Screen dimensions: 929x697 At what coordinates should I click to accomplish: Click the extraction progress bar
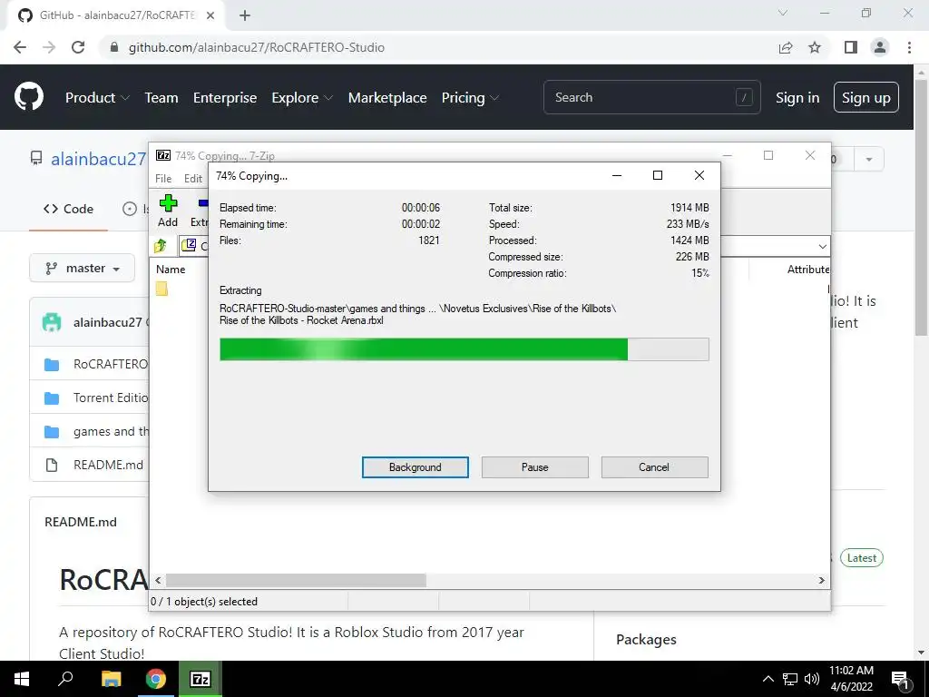point(464,349)
